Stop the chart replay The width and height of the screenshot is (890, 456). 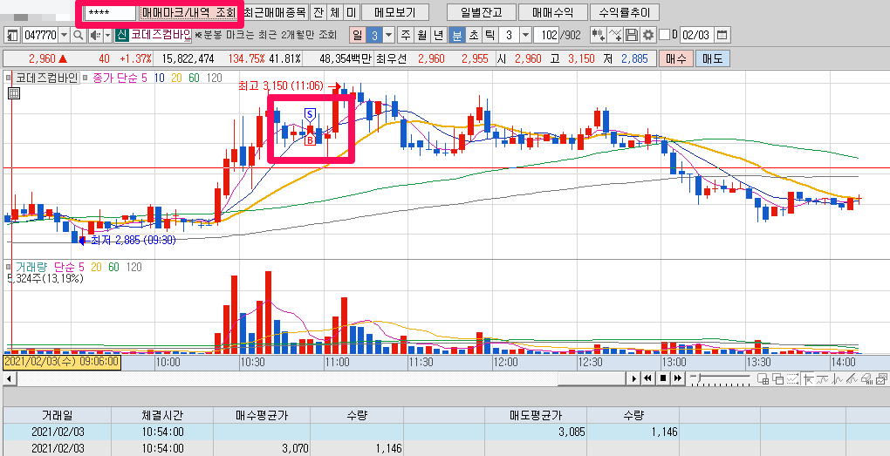(x=663, y=378)
